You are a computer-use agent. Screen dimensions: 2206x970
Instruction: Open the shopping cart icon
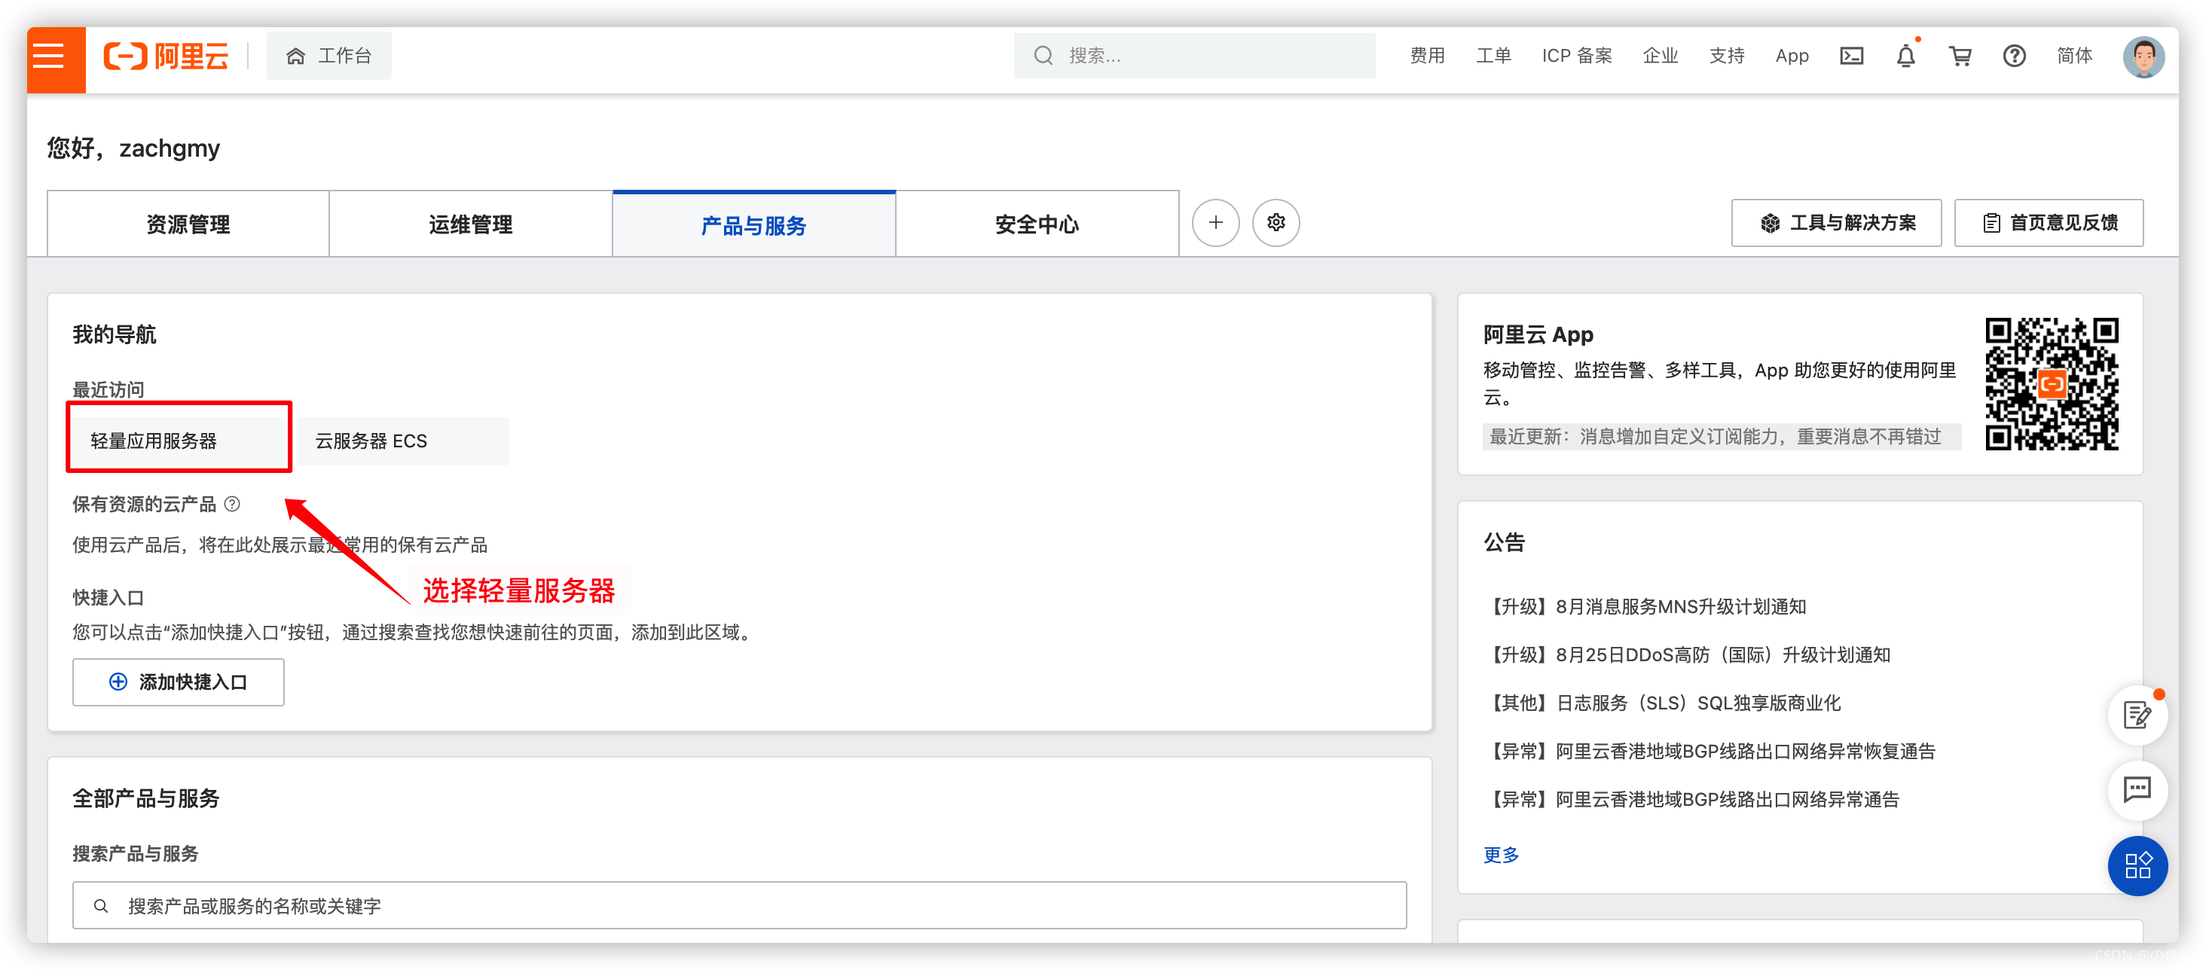[x=1960, y=56]
